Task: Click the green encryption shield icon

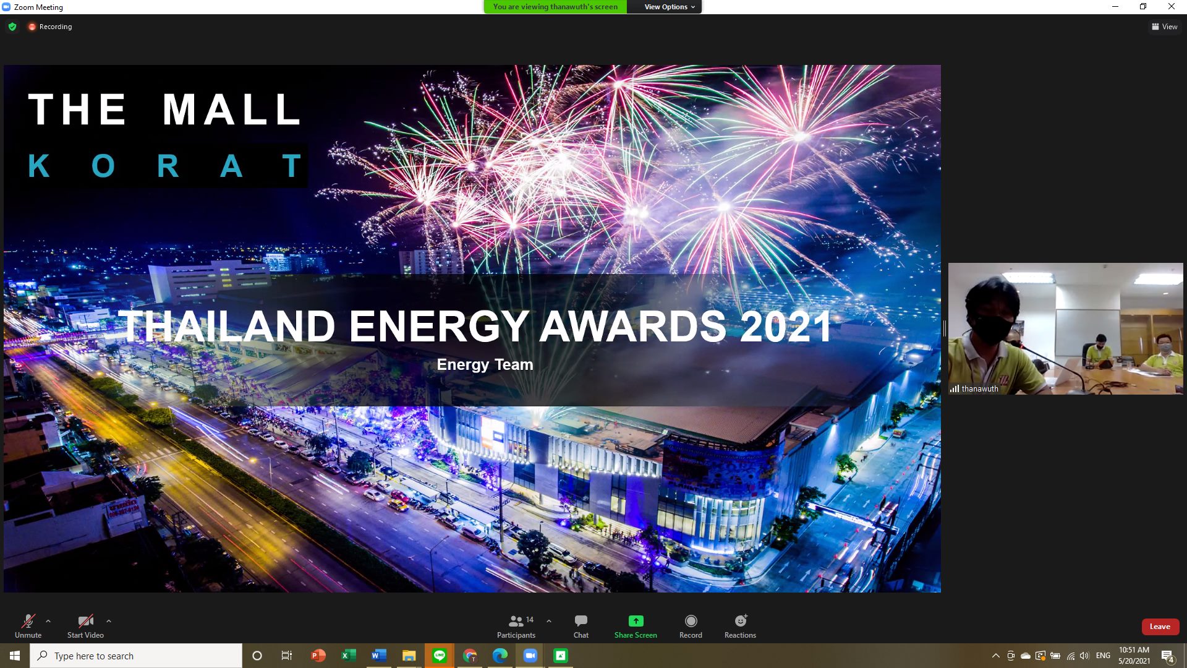Action: [x=12, y=27]
